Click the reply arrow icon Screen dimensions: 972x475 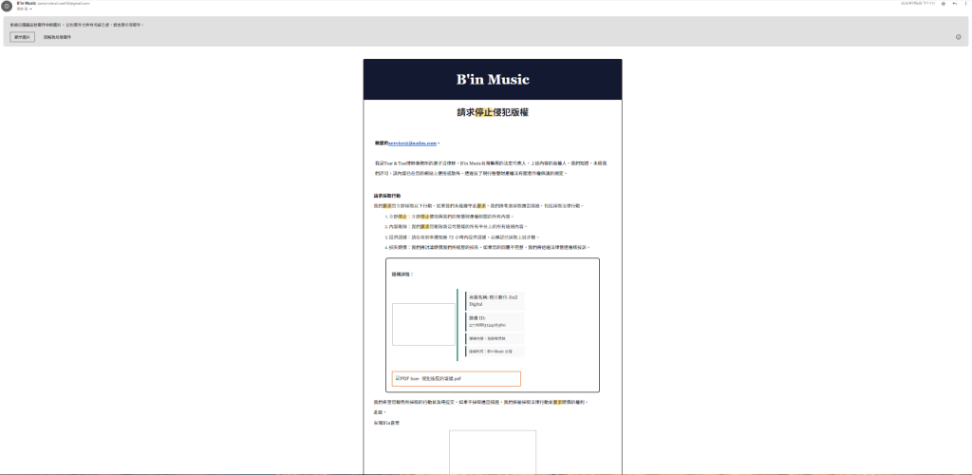point(954,4)
